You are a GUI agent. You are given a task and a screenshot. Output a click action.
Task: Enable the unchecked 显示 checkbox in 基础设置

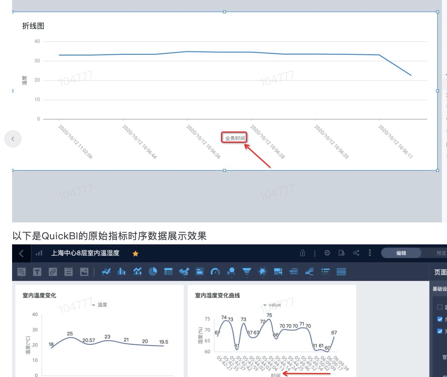coord(440,307)
